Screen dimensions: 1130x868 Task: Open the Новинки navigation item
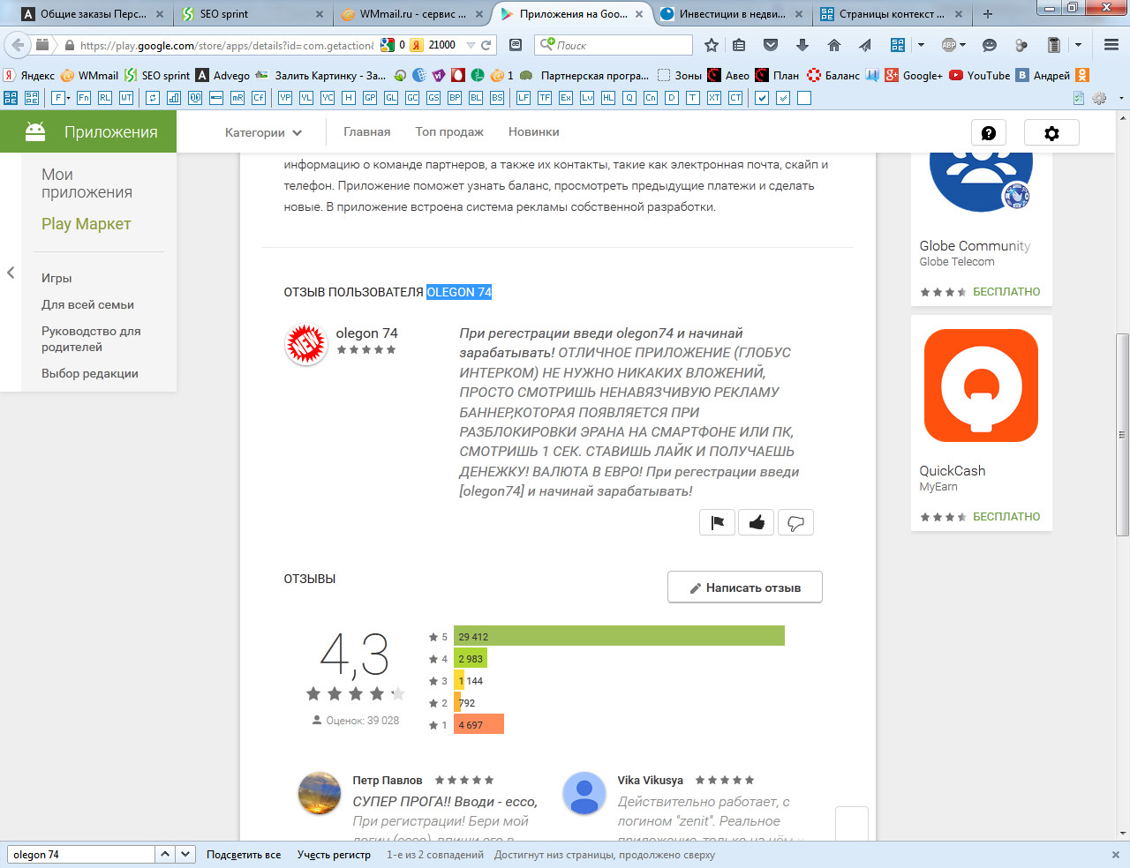coord(534,132)
